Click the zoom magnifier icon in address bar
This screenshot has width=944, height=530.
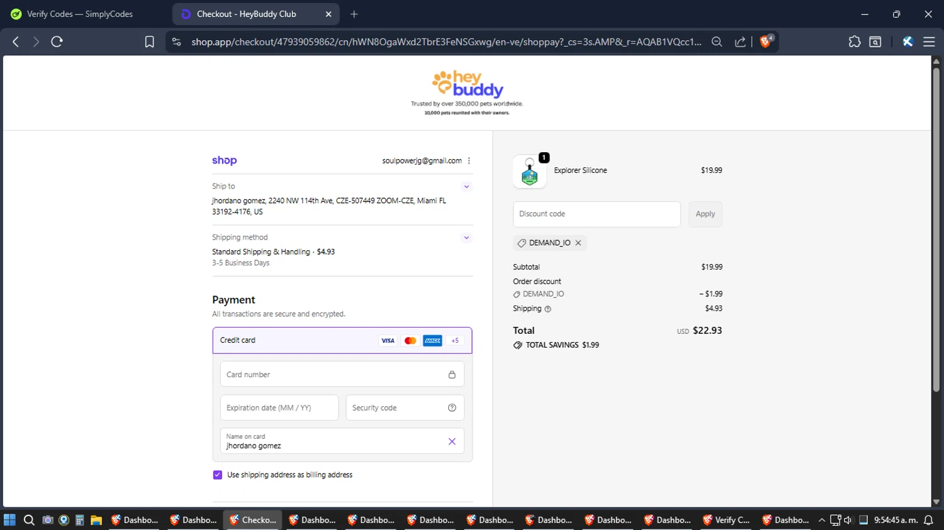pos(717,41)
